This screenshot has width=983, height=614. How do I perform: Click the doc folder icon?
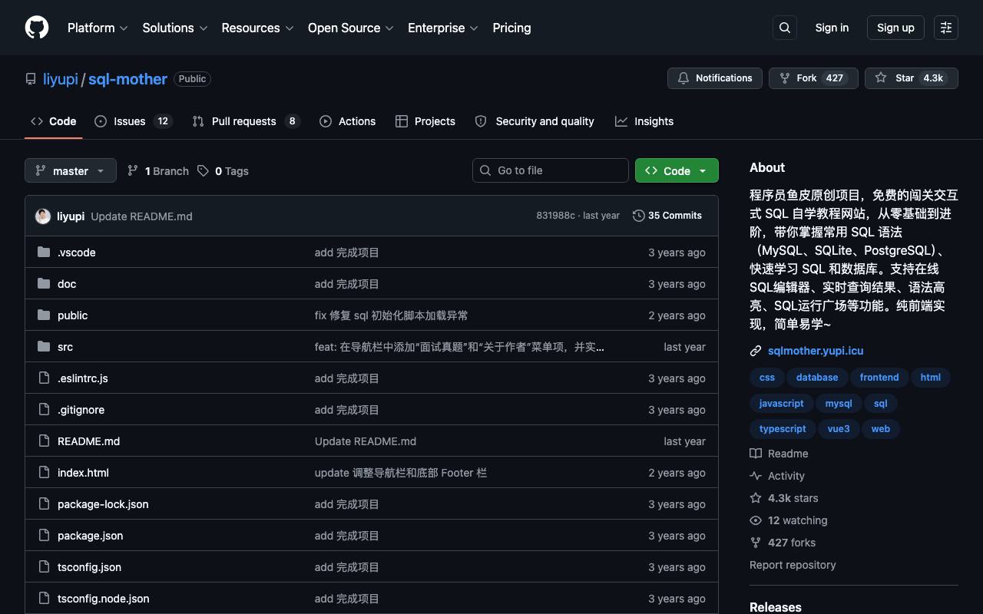[x=44, y=284]
